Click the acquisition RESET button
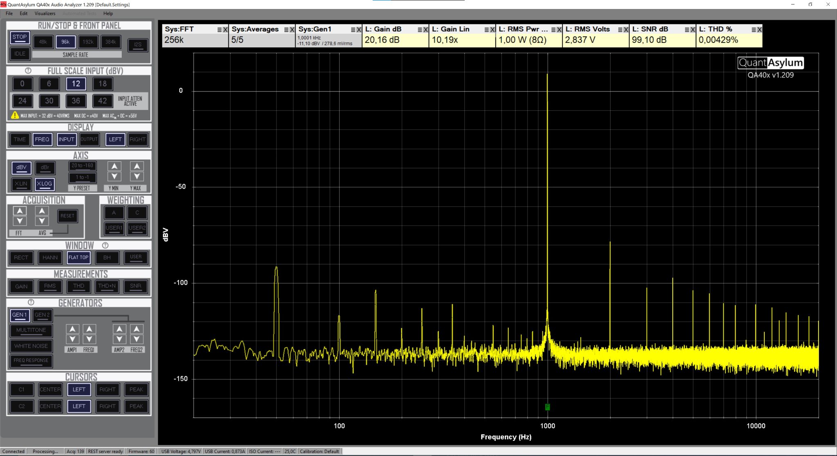 tap(67, 216)
